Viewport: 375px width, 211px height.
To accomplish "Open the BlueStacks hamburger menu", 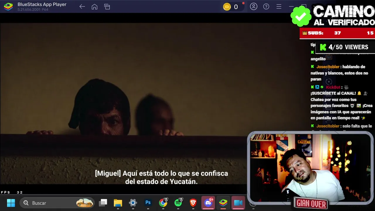I will pos(279,6).
